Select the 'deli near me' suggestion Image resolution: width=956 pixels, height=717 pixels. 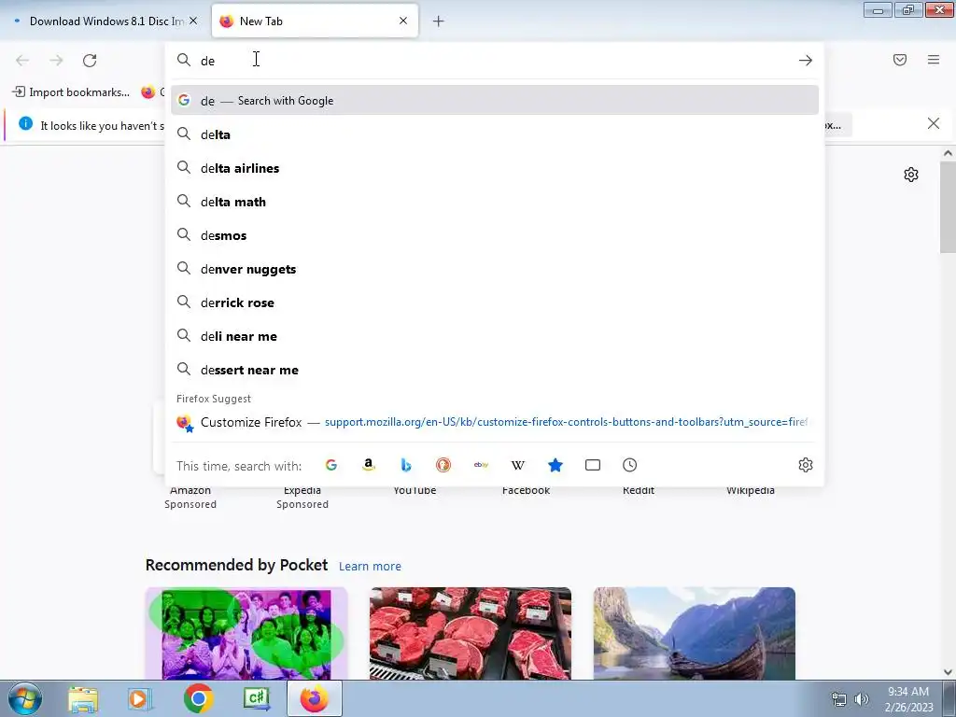click(x=495, y=336)
